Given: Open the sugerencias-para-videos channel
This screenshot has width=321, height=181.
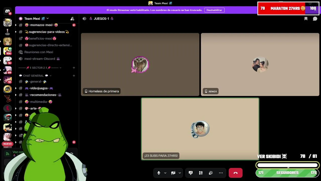Looking at the screenshot, I should tap(47, 32).
